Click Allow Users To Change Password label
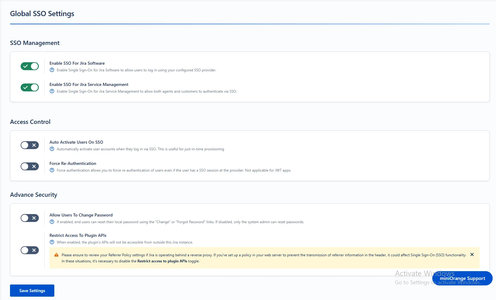This screenshot has height=300, width=496. point(81,215)
